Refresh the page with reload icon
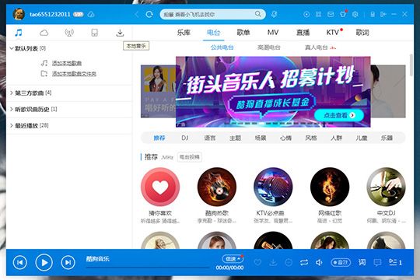Screen dimensions: 420x280 pos(149,14)
